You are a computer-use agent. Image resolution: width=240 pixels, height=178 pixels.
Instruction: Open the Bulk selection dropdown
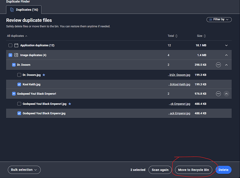click(x=24, y=170)
